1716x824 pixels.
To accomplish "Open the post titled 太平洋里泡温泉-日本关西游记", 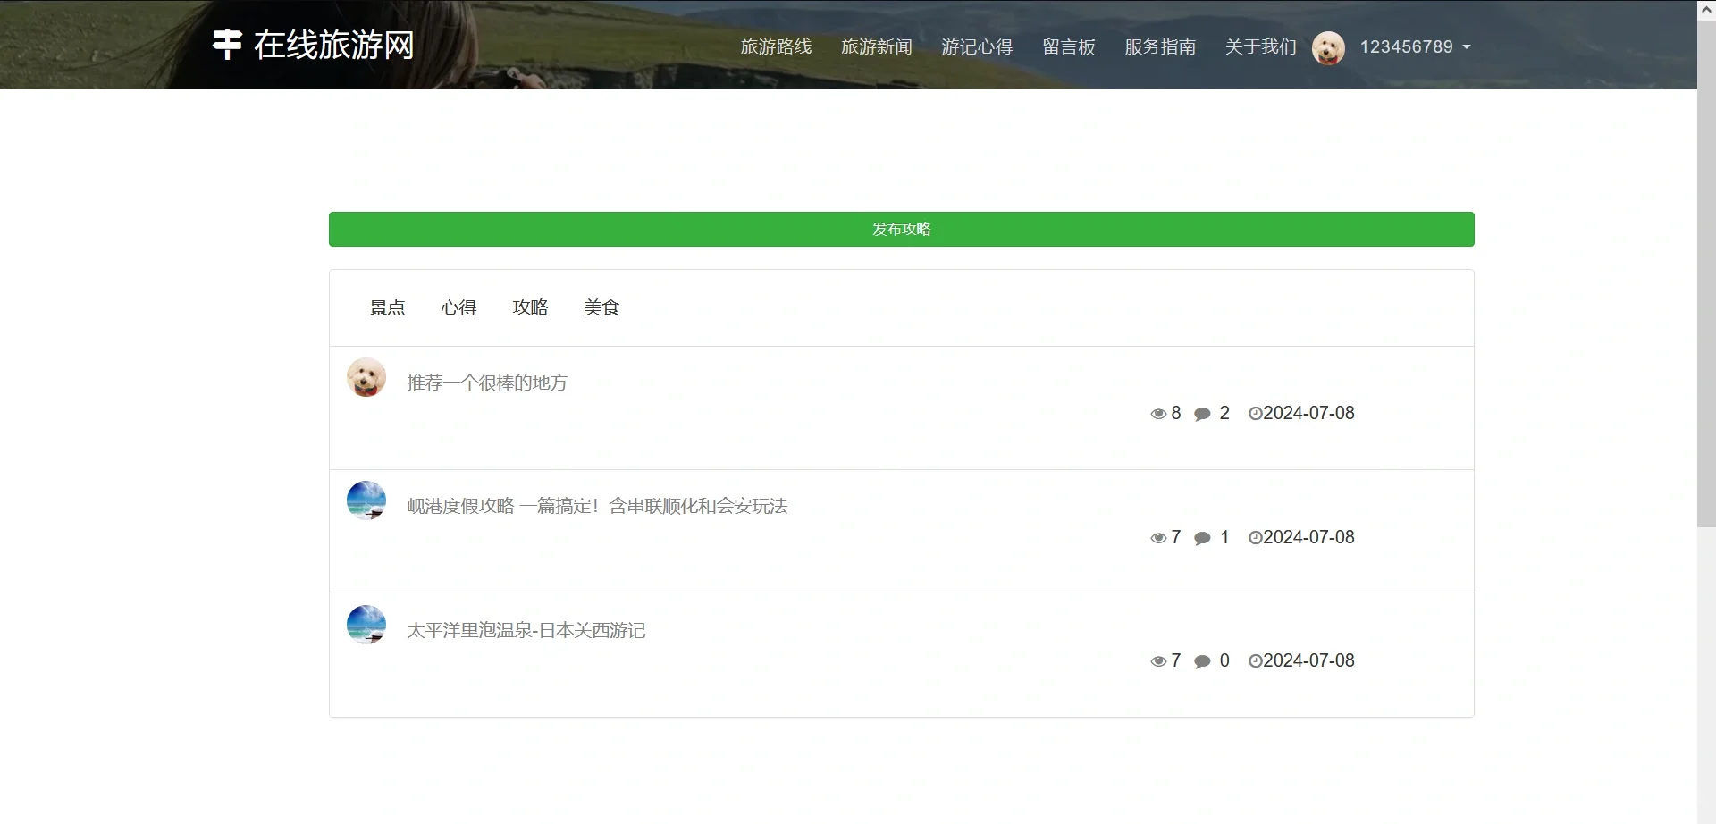I will 526,630.
